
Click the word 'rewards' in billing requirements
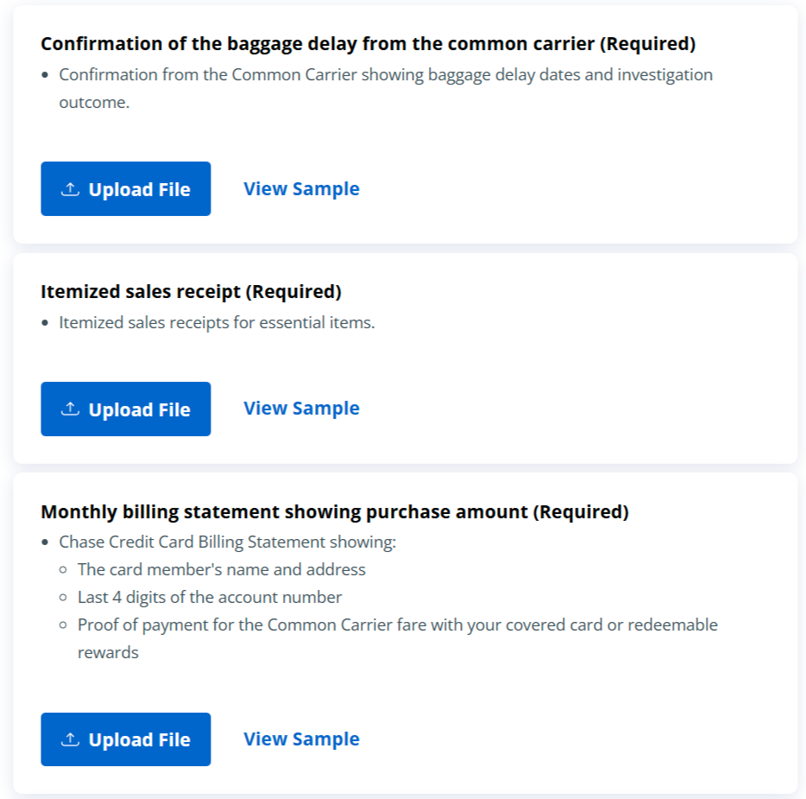pos(108,653)
